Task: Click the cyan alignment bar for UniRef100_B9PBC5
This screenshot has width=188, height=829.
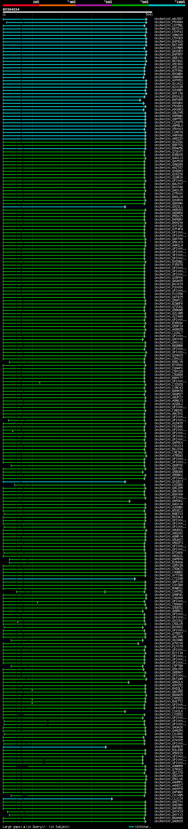Action: click(x=55, y=747)
